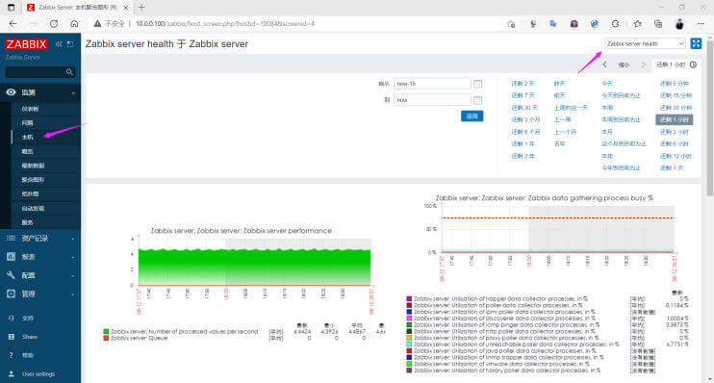The height and width of the screenshot is (383, 714).
Task: Click the chart icon for 报表
Action: (x=11, y=257)
